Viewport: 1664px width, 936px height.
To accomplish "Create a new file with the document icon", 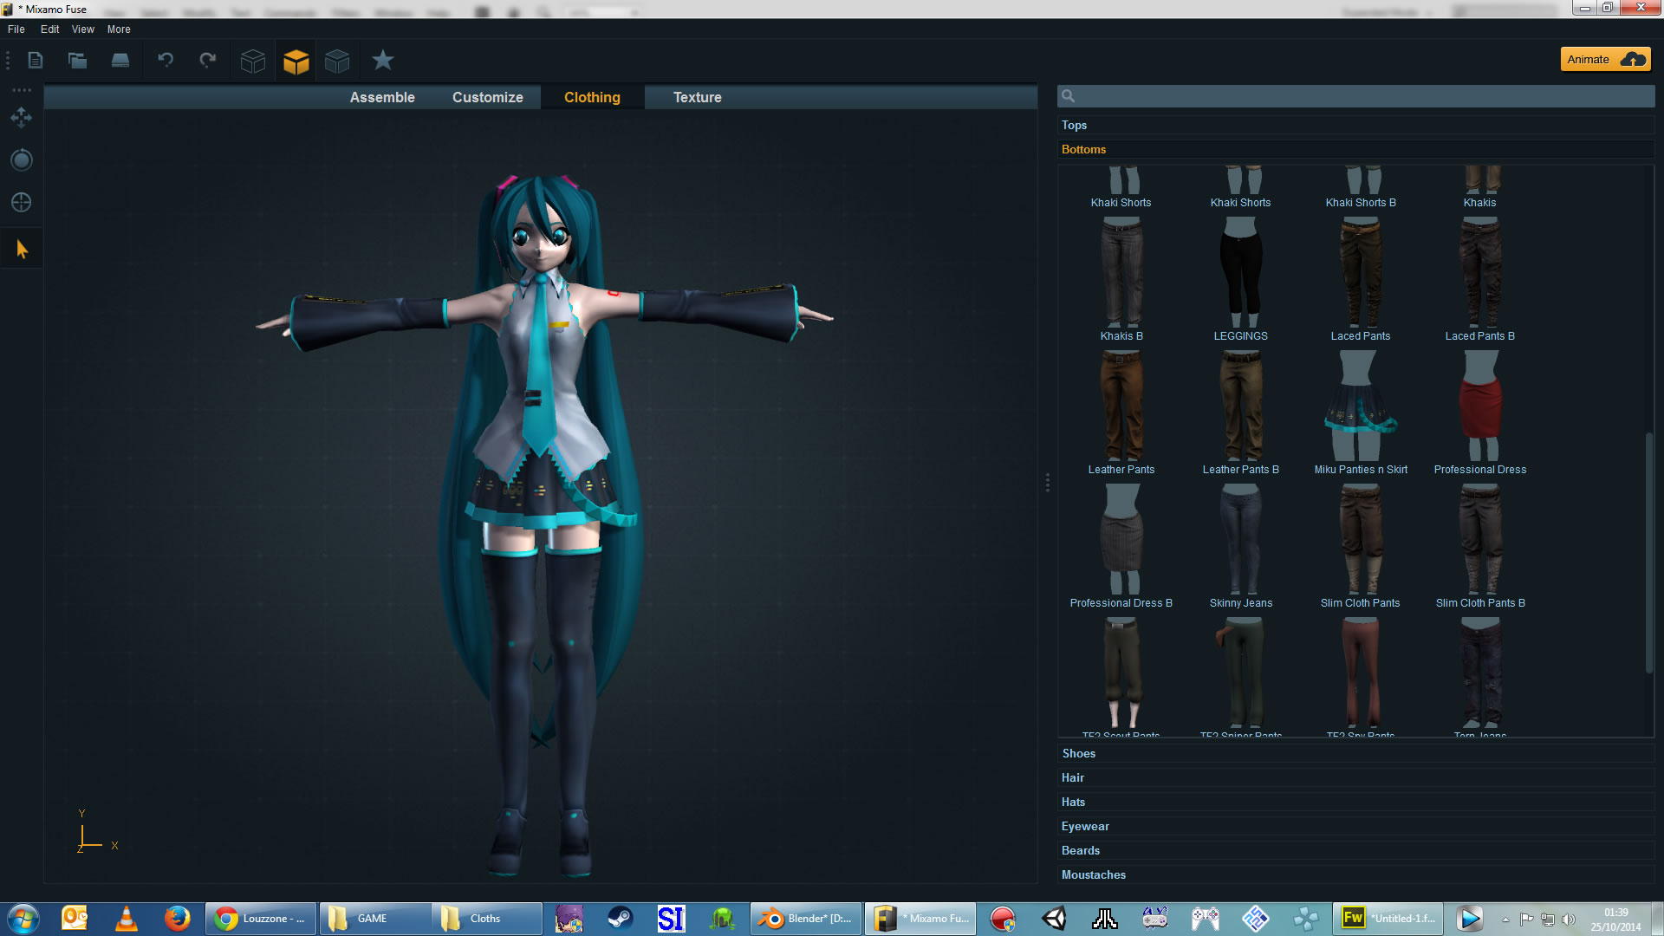I will [35, 60].
